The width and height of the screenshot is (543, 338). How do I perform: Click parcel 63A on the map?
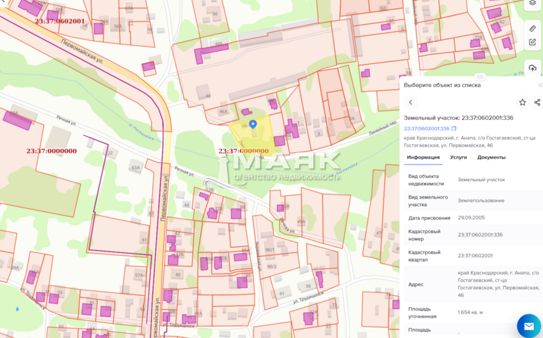tap(135, 168)
